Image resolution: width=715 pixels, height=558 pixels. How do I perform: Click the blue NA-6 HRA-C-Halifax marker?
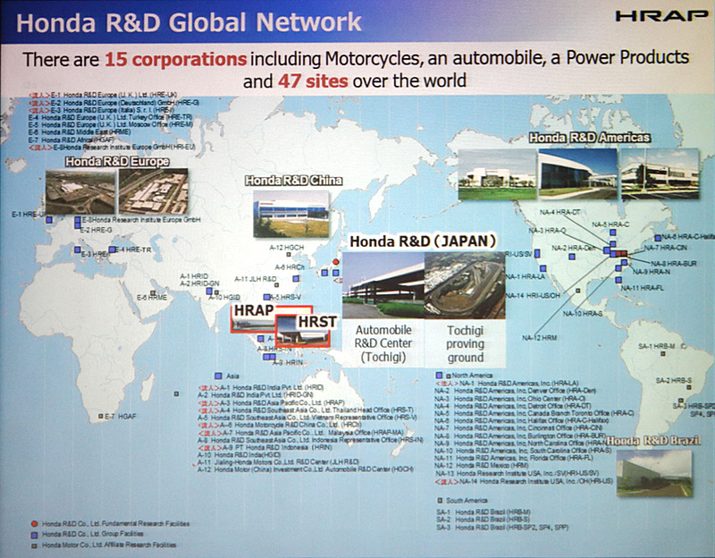coord(658,238)
